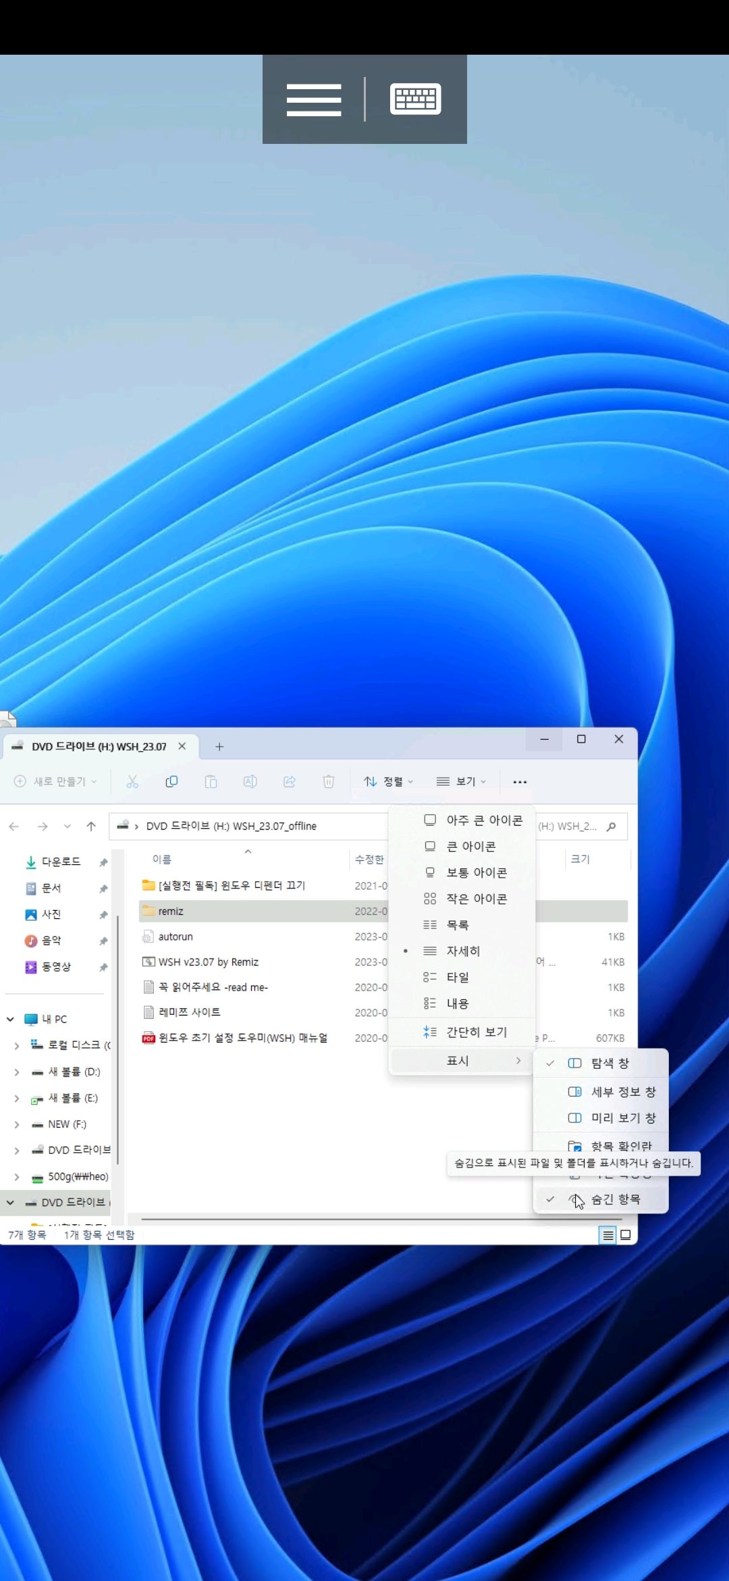Viewport: 729px width, 1581px height.
Task: Open the See more ellipsis menu
Action: pos(520,782)
